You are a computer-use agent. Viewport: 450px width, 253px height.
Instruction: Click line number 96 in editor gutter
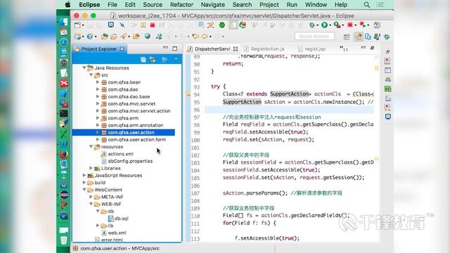point(197,110)
